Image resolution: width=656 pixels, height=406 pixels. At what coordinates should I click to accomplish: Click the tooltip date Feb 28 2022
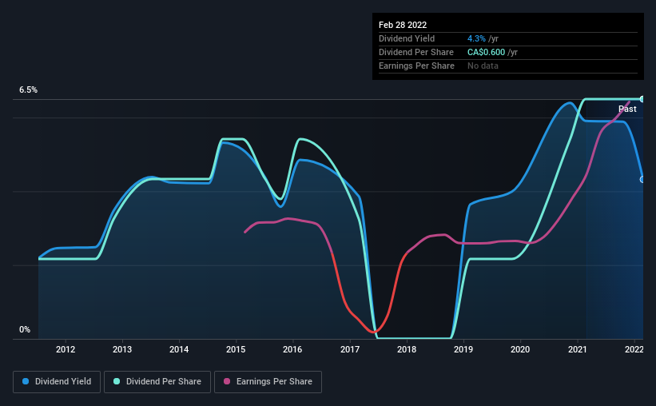(403, 25)
